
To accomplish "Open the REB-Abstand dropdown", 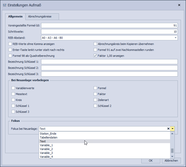I will (176, 38).
